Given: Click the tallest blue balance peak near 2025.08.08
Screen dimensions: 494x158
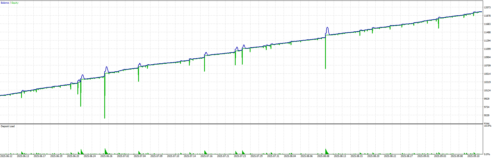Looking at the screenshot, I should [x=327, y=28].
